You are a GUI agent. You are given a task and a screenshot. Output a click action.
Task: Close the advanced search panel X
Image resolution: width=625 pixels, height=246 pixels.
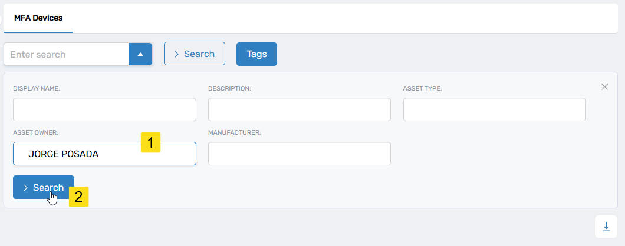pos(604,87)
